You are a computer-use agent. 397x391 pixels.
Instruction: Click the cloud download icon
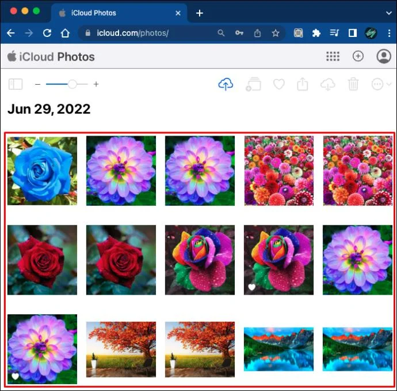pyautogui.click(x=327, y=84)
